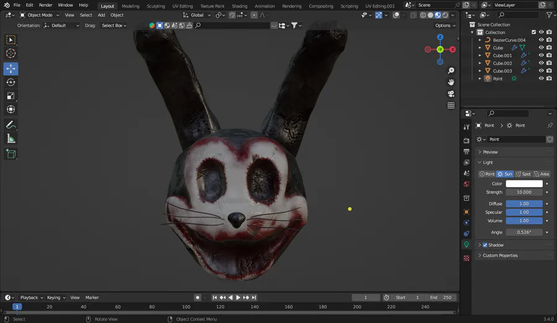The width and height of the screenshot is (557, 323).
Task: Toggle camera view gizmo icon
Action: tap(451, 94)
